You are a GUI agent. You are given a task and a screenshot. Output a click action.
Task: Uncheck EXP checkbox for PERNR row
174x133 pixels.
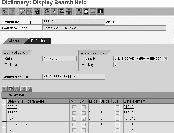pos(84,118)
